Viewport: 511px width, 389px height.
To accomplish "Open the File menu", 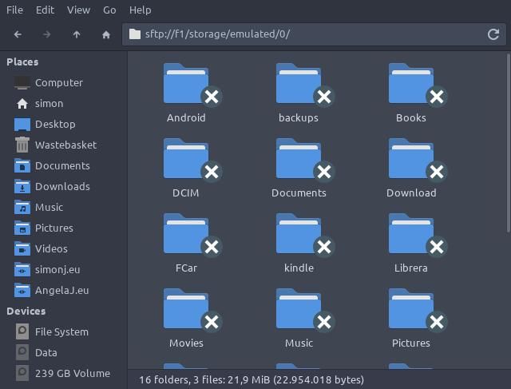I will (14, 10).
